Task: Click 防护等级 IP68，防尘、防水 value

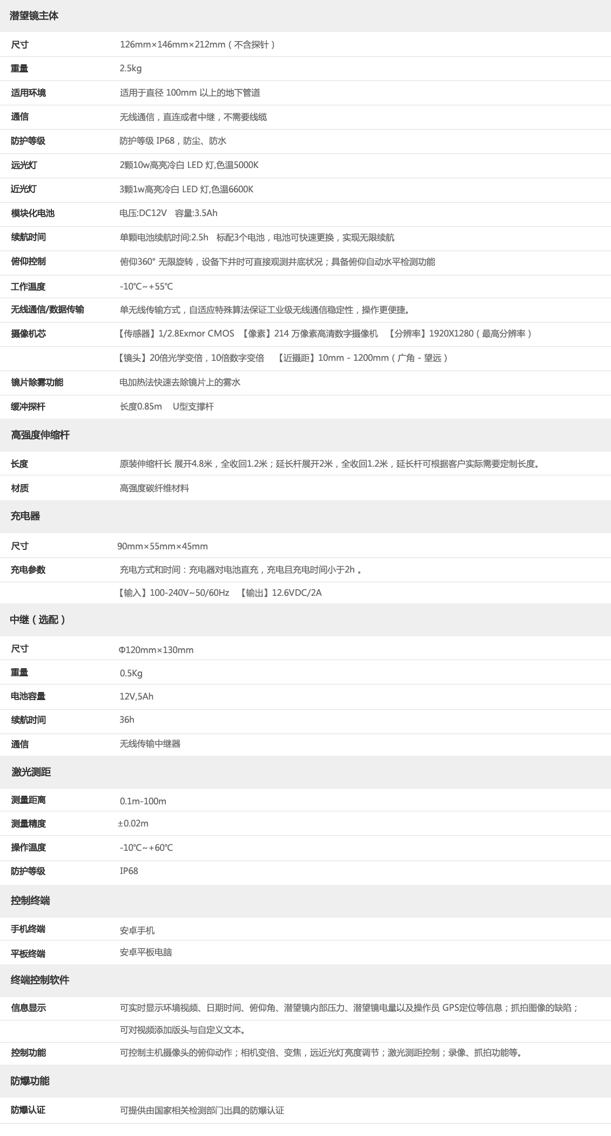Action: (x=173, y=141)
